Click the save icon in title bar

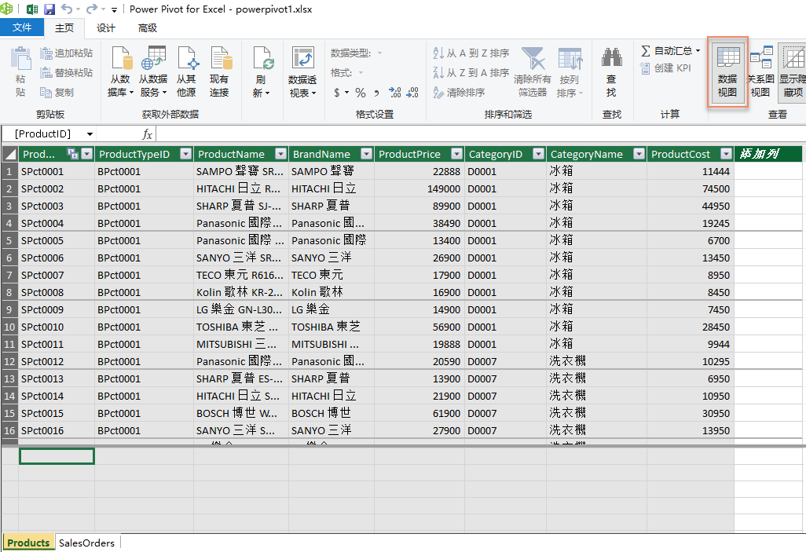pyautogui.click(x=49, y=9)
